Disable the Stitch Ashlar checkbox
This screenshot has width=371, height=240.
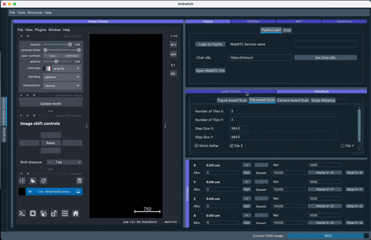197,146
